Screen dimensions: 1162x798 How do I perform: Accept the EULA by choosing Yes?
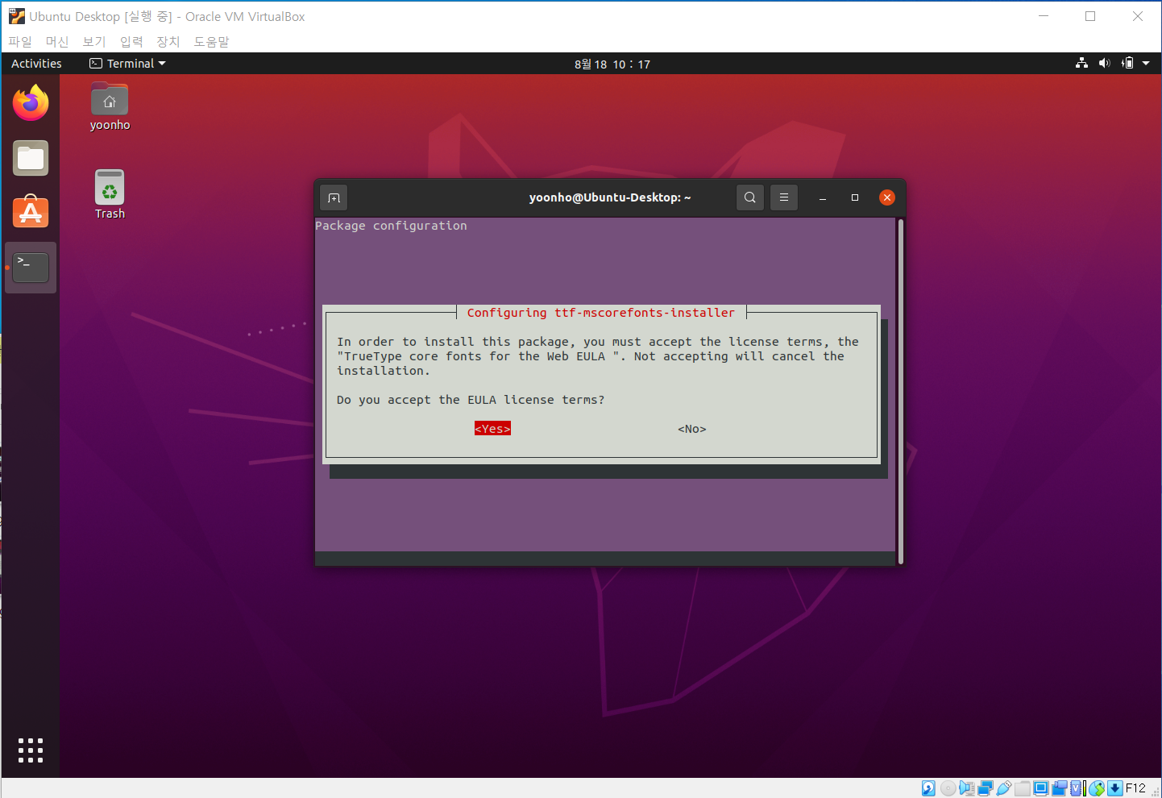[492, 429]
